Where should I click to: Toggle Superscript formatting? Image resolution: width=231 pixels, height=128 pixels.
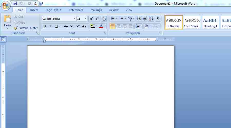(78, 26)
